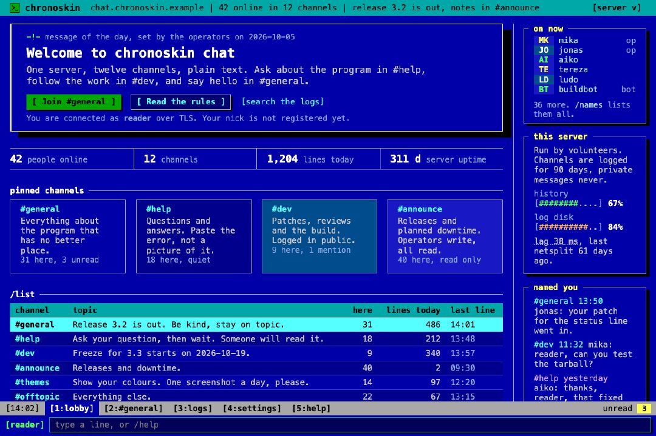Click mika's MK avatar badge
Screen dimensions: 656x436
coord(544,40)
